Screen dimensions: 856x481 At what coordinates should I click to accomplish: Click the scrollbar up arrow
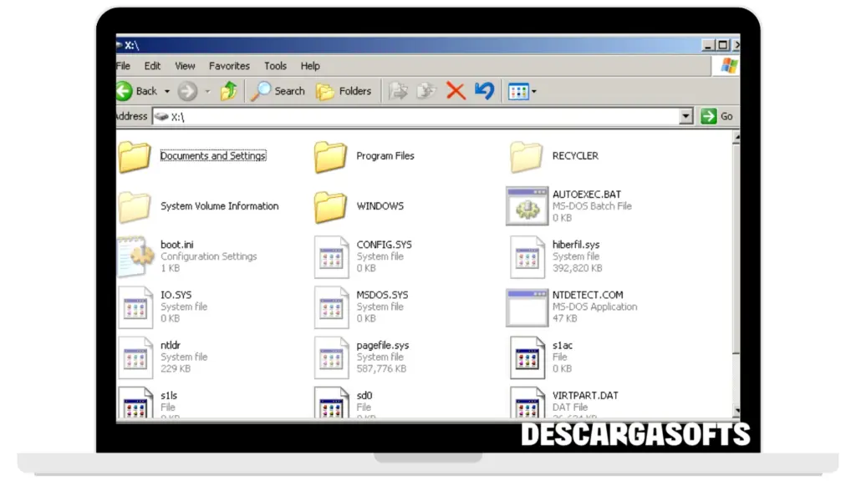736,138
